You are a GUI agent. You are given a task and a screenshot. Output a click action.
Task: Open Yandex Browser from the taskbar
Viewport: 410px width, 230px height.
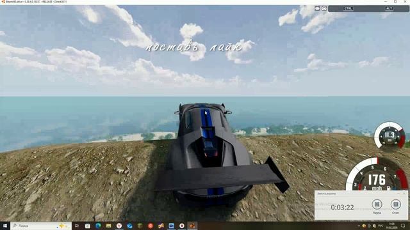click(x=119, y=226)
